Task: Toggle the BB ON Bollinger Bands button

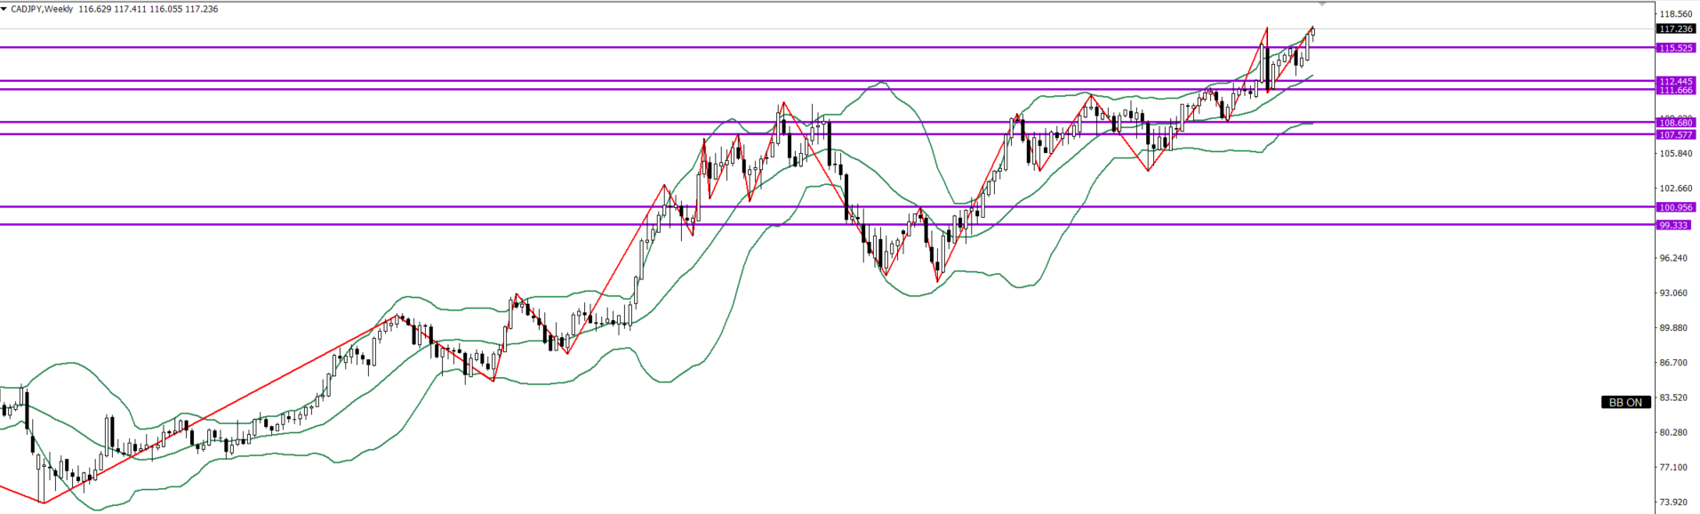Action: point(1625,403)
